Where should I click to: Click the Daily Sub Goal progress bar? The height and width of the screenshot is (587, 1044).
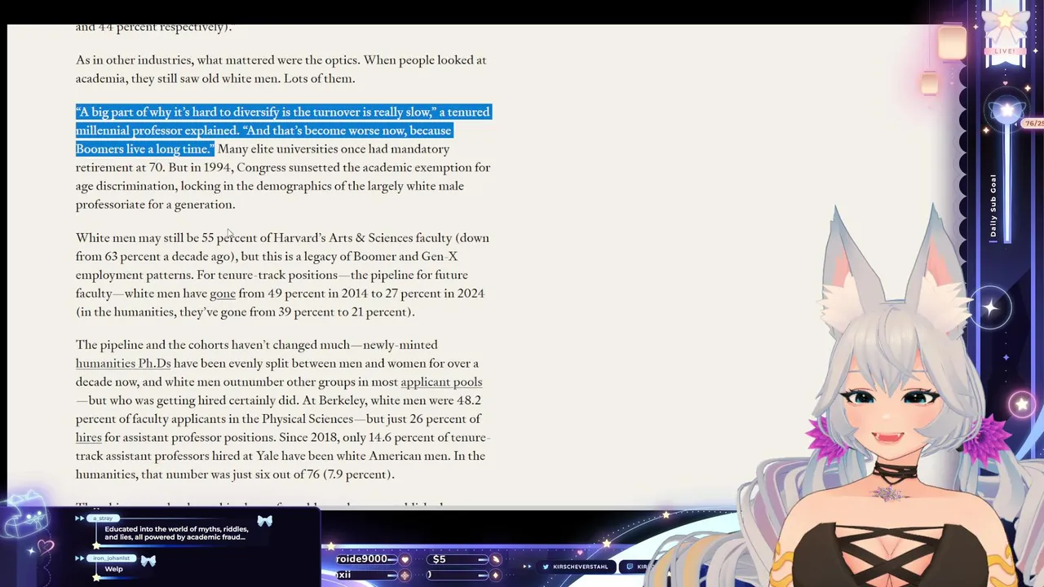[1007, 183]
